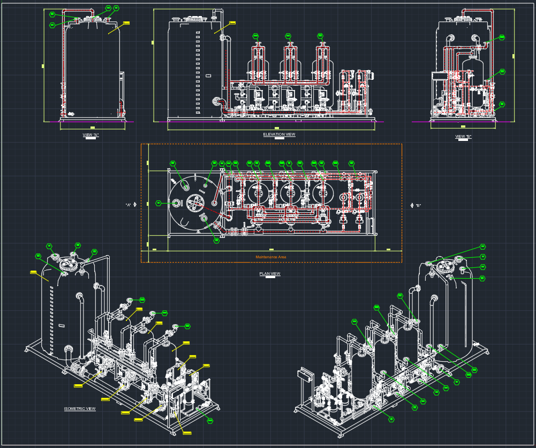Viewport: 536px width, 448px height.
Task: Pick the yellow tag on elevation view tank
Action: (x=232, y=23)
